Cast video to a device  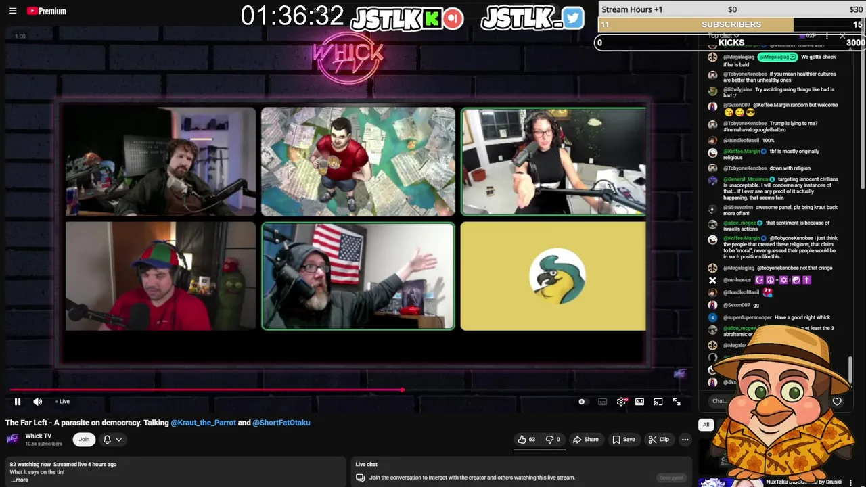pos(658,402)
